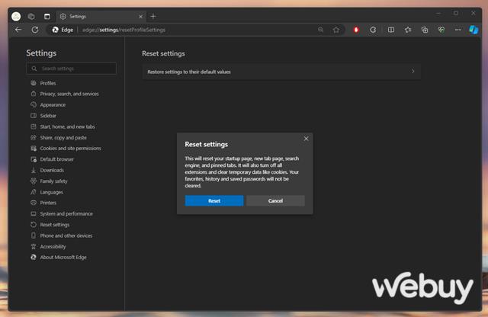Open Profiles settings
Image resolution: width=488 pixels, height=317 pixels.
coord(48,83)
